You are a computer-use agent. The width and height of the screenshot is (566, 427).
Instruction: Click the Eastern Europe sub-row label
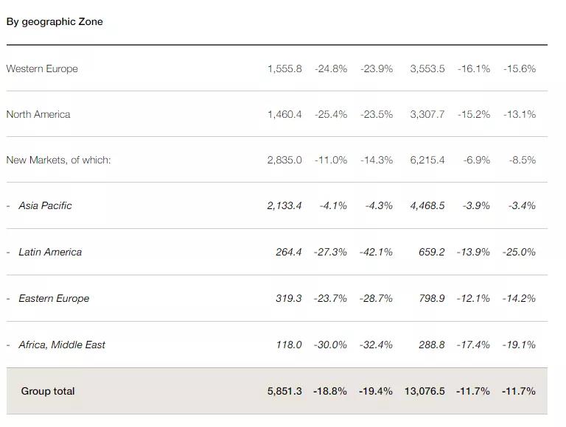54,298
